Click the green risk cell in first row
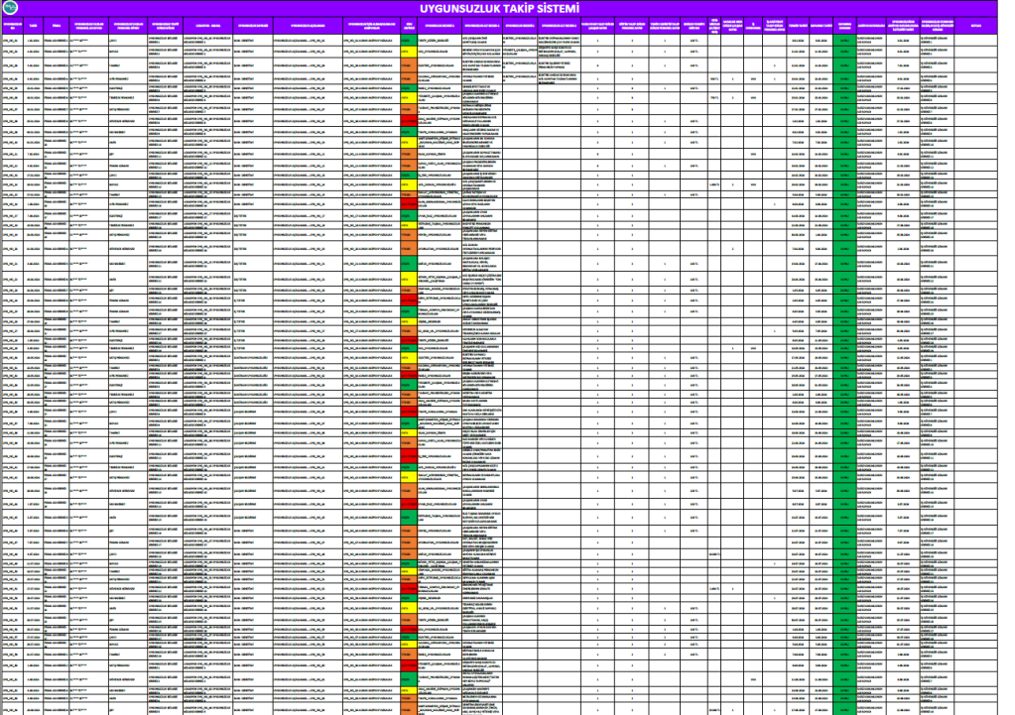This screenshot has height=715, width=1015. tap(410, 40)
